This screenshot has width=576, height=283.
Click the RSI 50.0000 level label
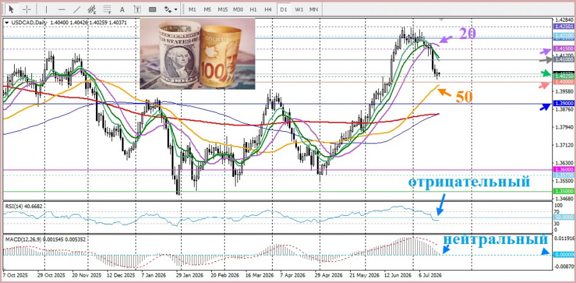564,217
